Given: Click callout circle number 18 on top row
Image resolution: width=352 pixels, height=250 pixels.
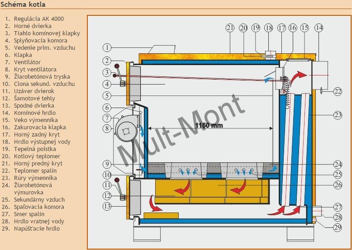Looking at the screenshot, I should pos(268,28).
